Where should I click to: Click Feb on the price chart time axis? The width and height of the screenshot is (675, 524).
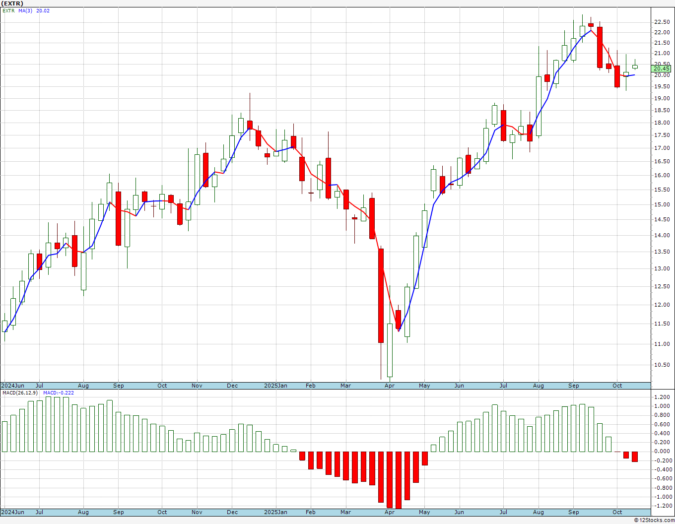[311, 386]
